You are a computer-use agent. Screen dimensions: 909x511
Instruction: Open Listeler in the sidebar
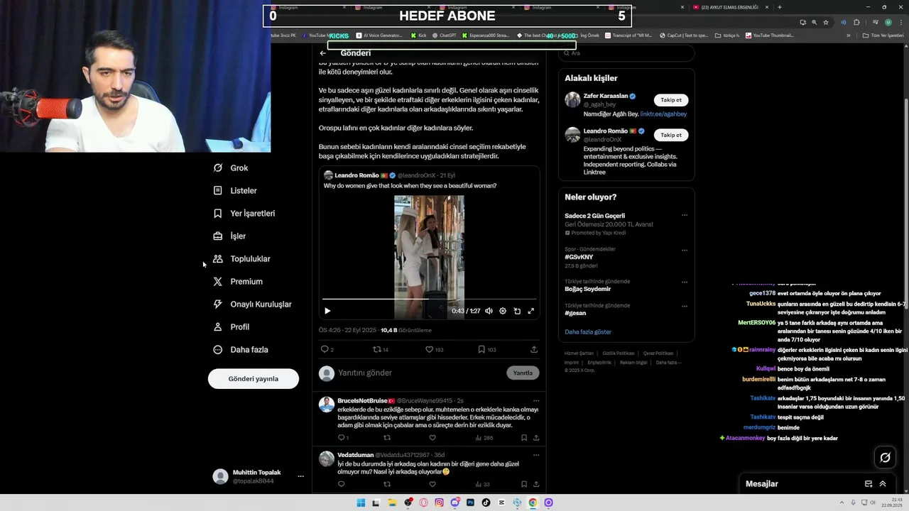coord(235,191)
